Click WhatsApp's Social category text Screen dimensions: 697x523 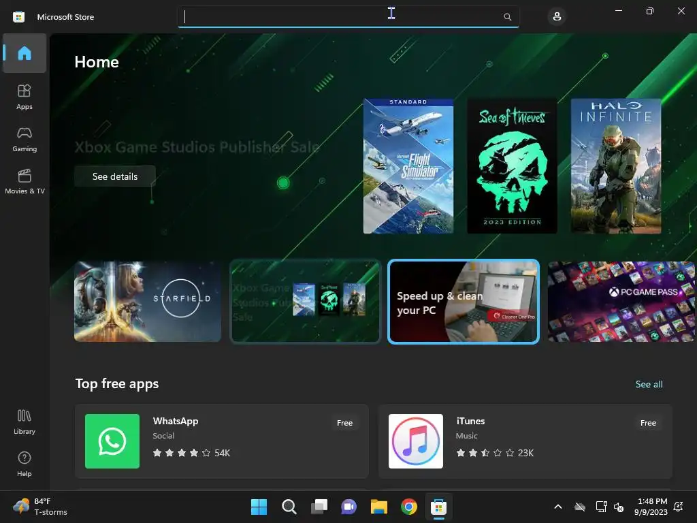point(163,436)
